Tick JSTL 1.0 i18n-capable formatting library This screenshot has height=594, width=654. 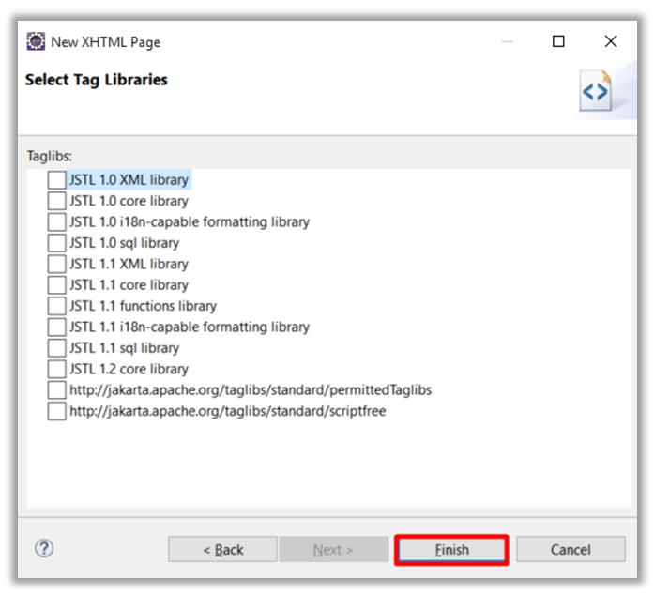(x=57, y=222)
